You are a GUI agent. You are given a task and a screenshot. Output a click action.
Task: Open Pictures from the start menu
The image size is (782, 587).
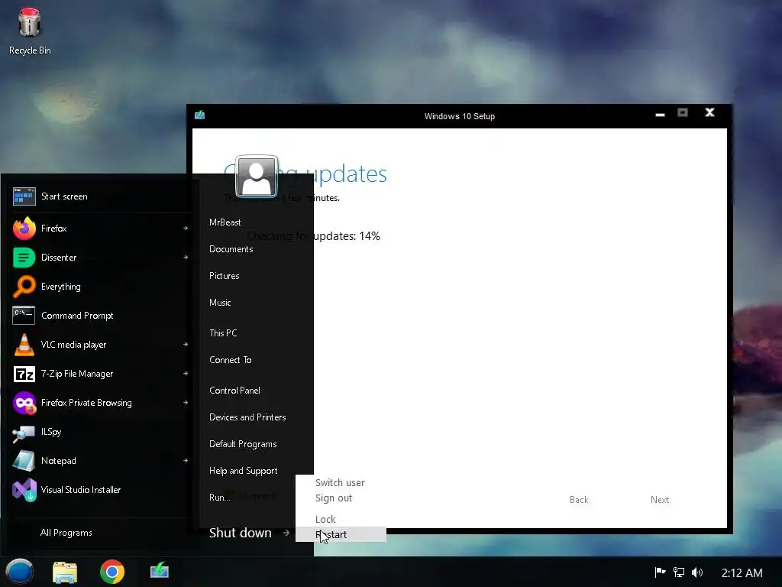pyautogui.click(x=225, y=276)
